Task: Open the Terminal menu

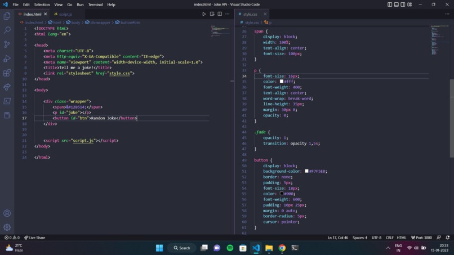Action: pyautogui.click(x=95, y=5)
